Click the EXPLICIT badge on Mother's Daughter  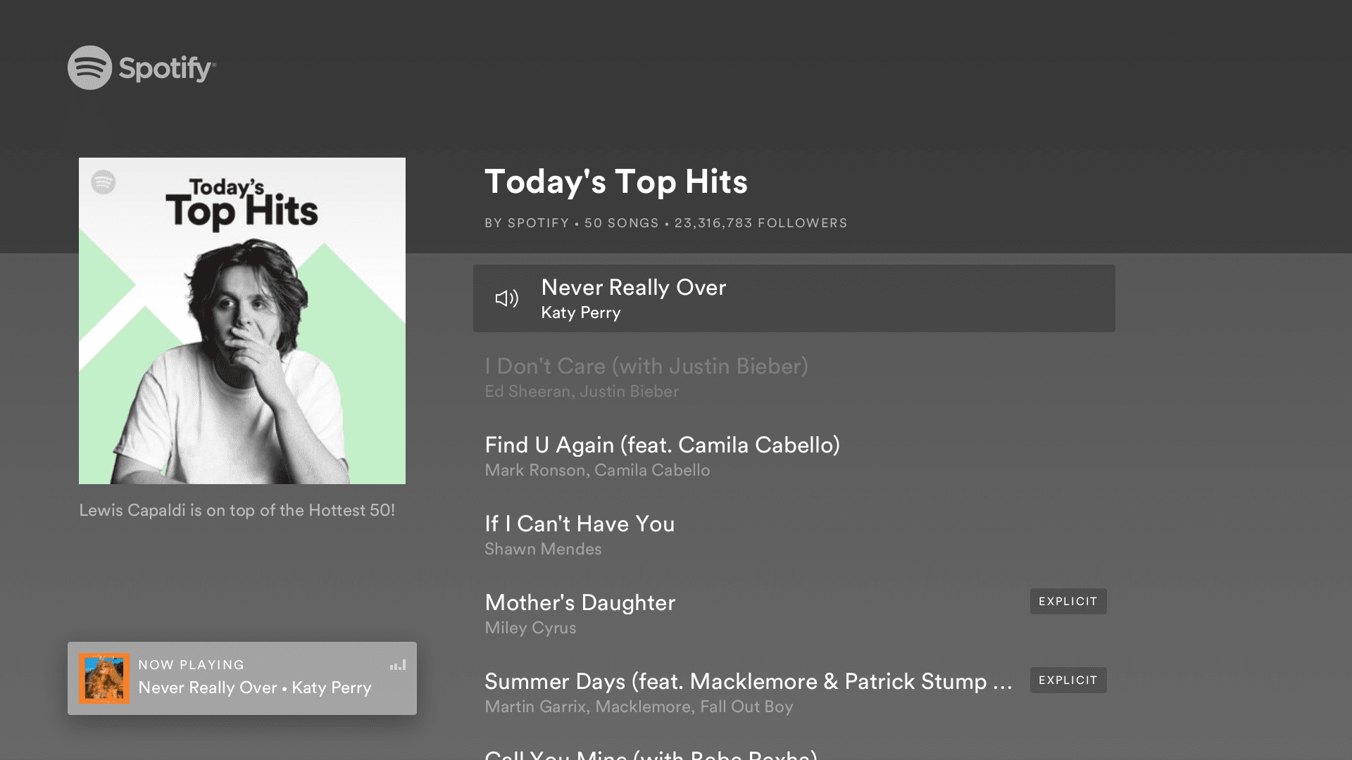(x=1068, y=602)
